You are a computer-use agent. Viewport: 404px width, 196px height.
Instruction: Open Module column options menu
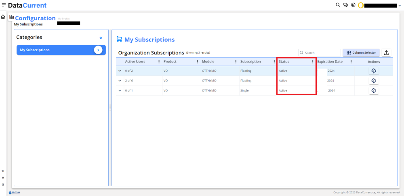click(236, 62)
